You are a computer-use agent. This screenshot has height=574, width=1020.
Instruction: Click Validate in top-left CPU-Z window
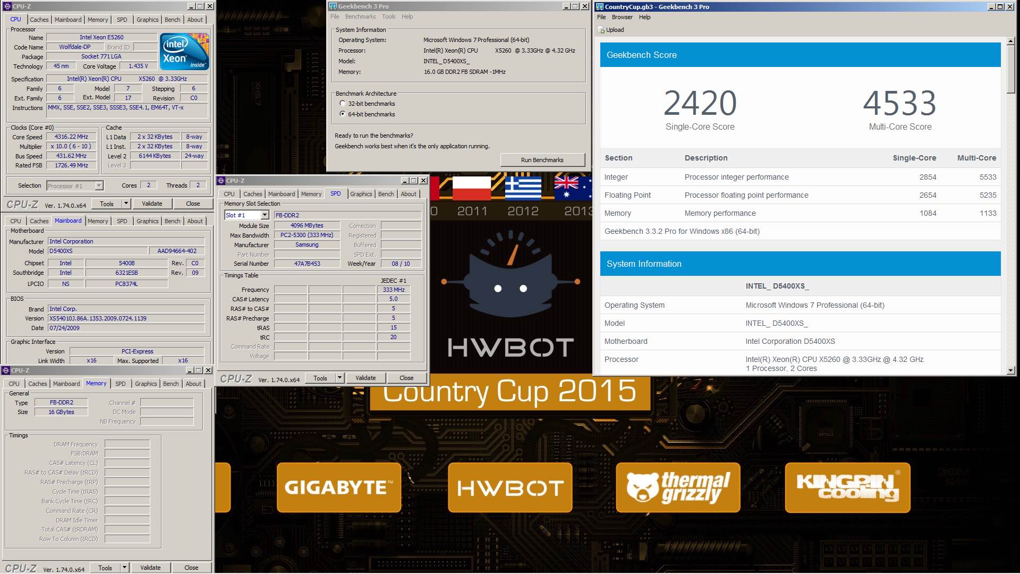tap(152, 204)
